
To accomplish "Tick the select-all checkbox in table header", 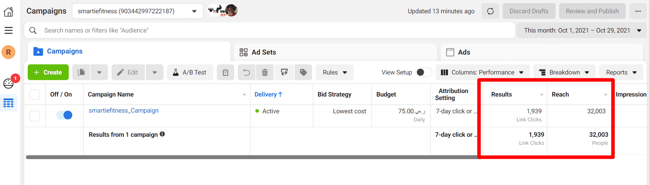I will pos(35,94).
